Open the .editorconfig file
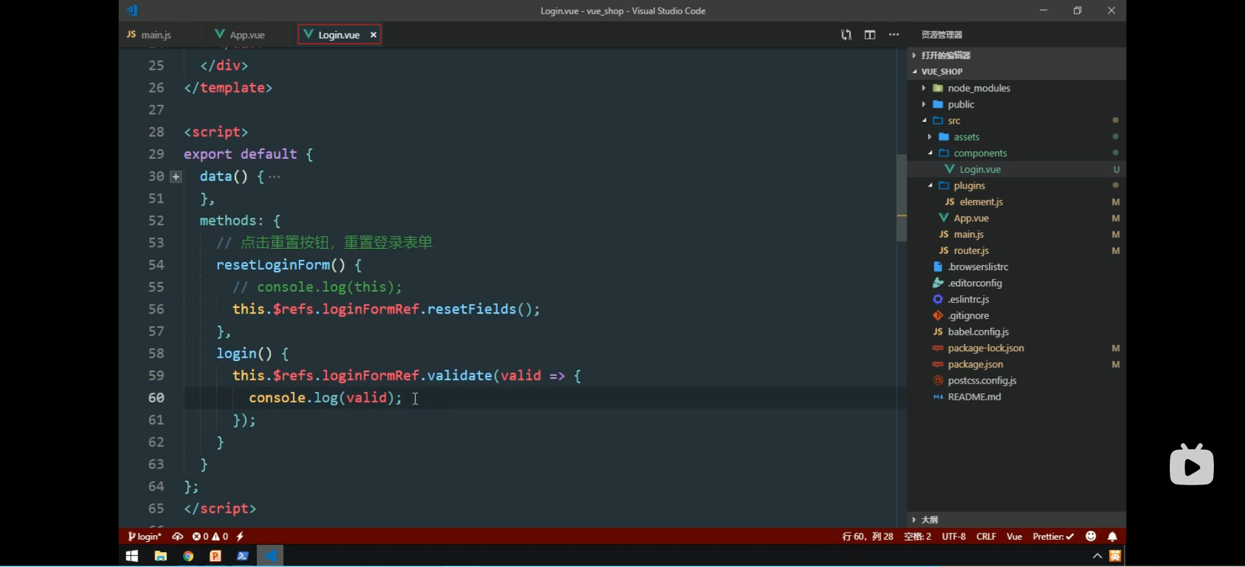 (1016, 283)
